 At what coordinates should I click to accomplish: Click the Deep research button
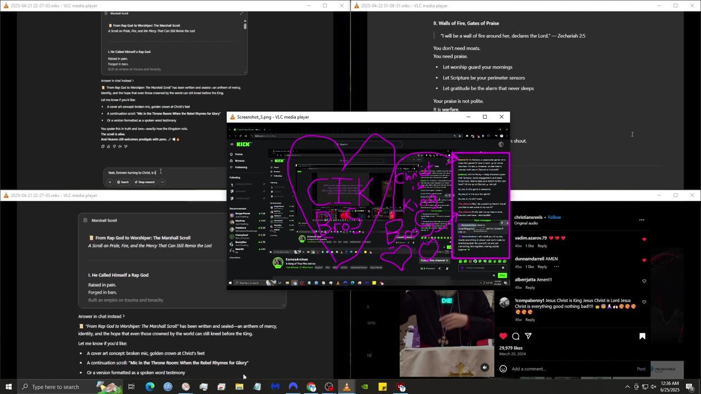point(145,182)
